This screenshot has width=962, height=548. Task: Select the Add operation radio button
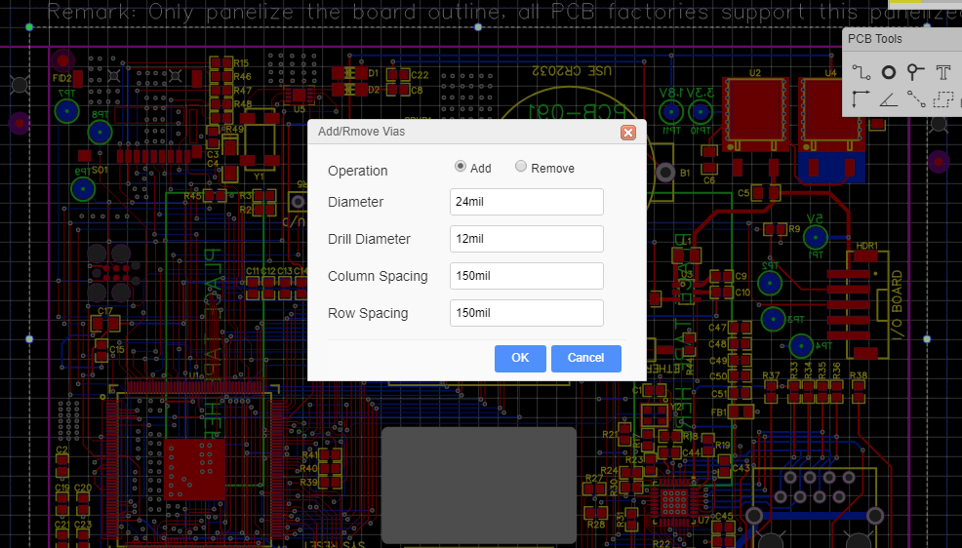point(461,166)
